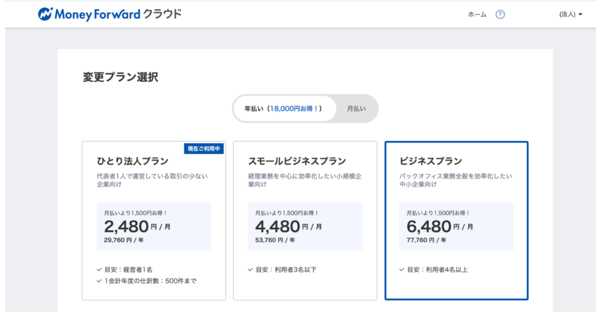Click the 77,760 円 / 年 text

[426, 240]
